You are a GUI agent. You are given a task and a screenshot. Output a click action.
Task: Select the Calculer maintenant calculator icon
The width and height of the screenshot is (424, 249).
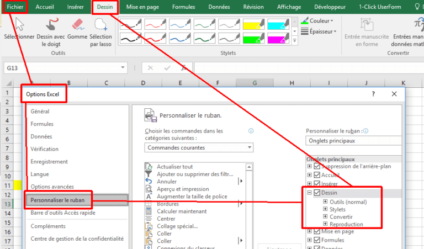coord(149,211)
